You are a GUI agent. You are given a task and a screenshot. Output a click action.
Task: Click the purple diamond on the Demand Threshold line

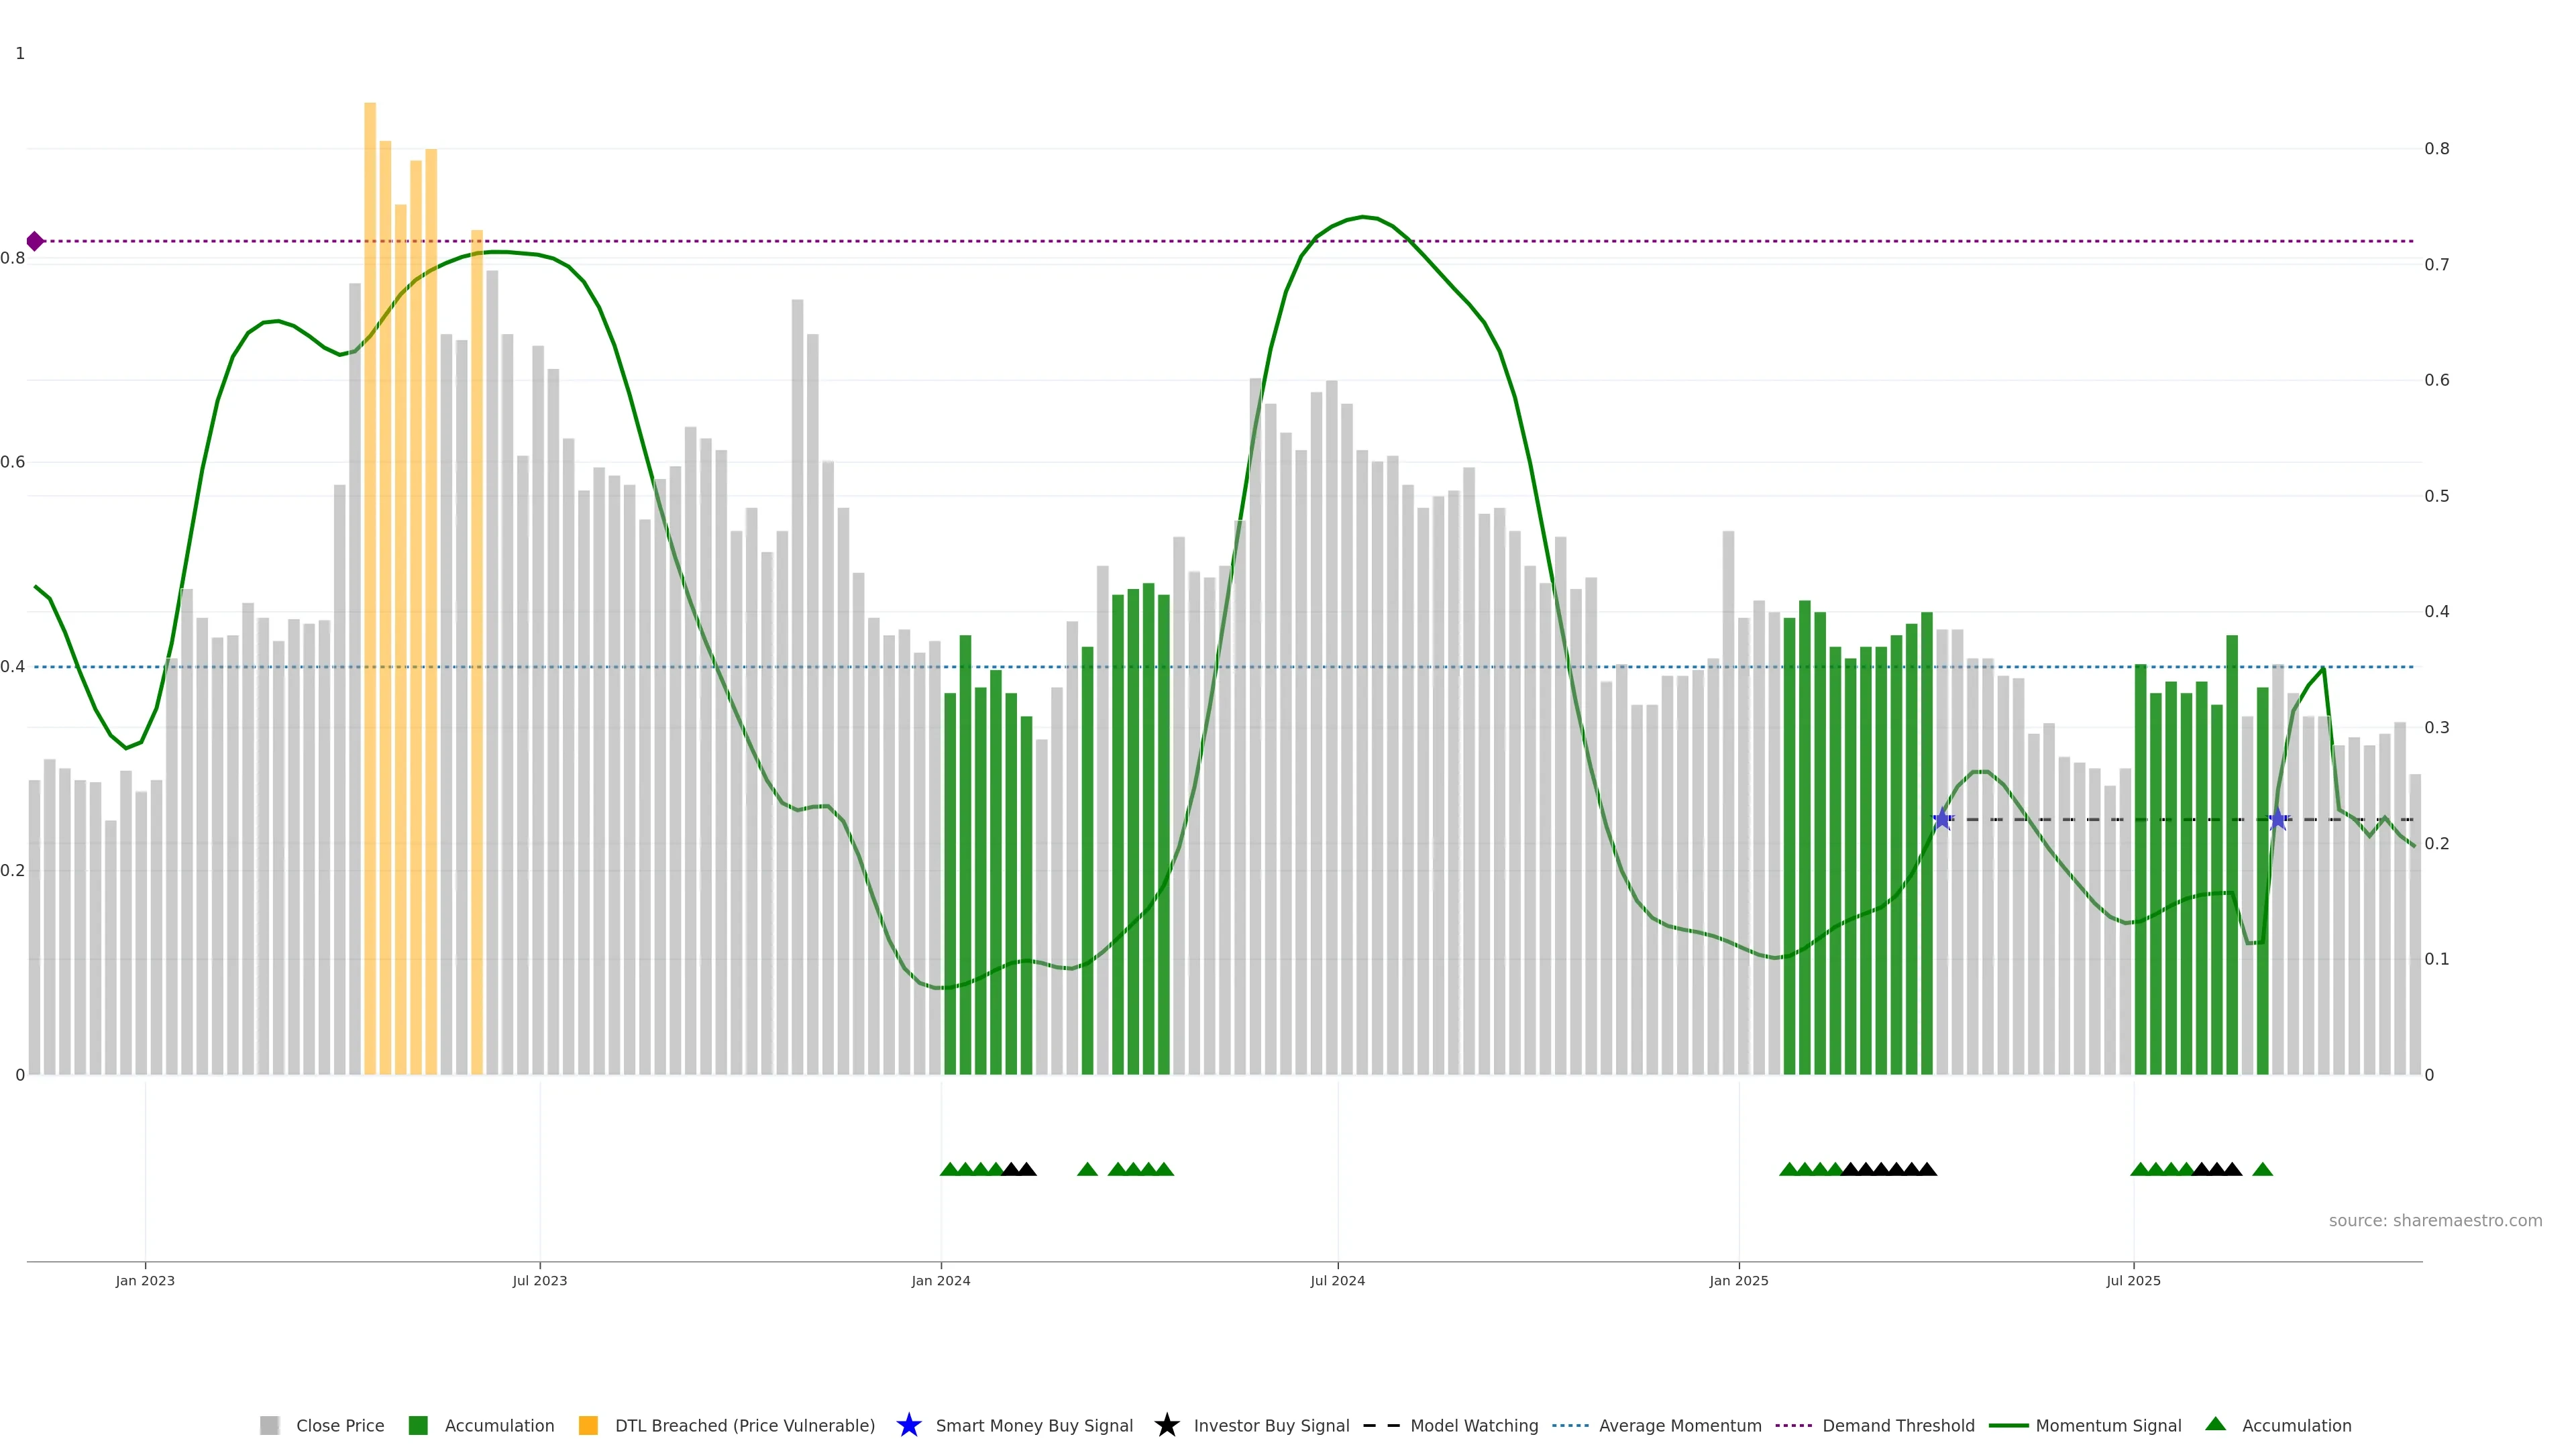pos(35,241)
